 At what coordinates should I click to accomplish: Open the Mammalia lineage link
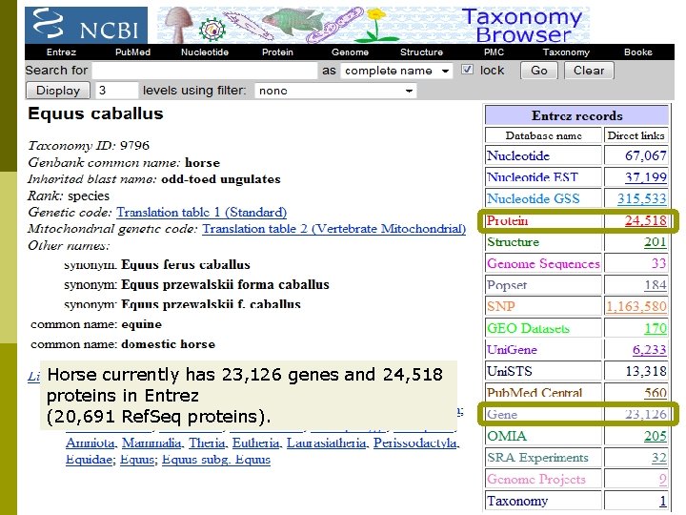pos(151,443)
